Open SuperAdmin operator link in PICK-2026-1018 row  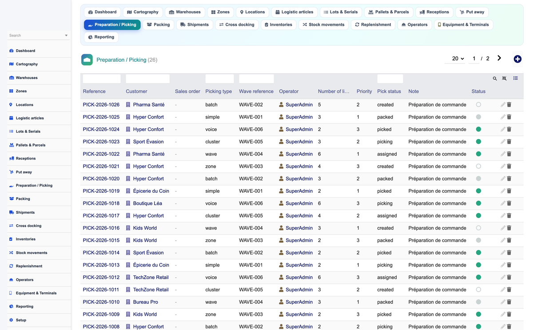299,203
